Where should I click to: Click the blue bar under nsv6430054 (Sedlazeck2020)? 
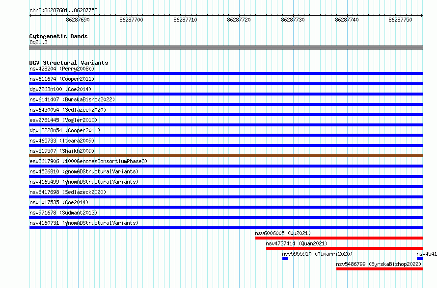(226, 115)
